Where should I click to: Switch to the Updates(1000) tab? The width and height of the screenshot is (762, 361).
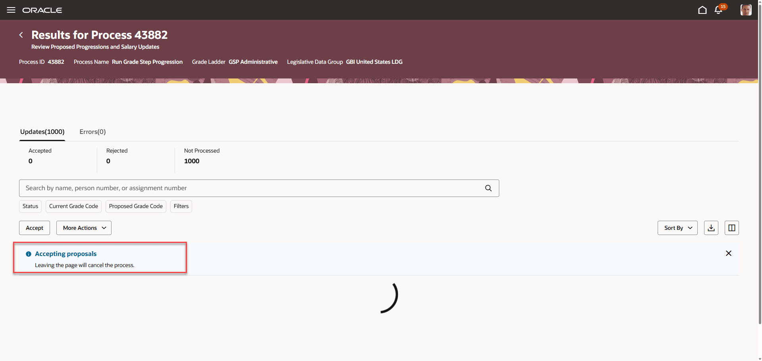[x=42, y=132]
